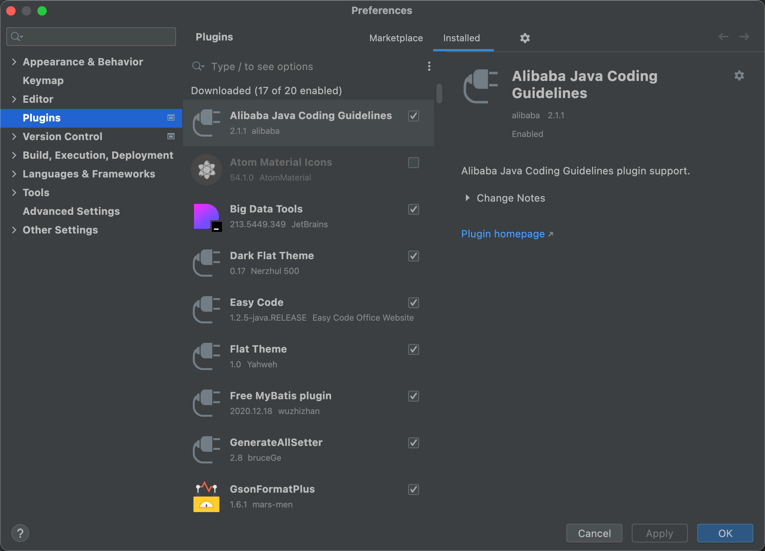Open the vertical three-dots plugin options menu

(x=429, y=67)
